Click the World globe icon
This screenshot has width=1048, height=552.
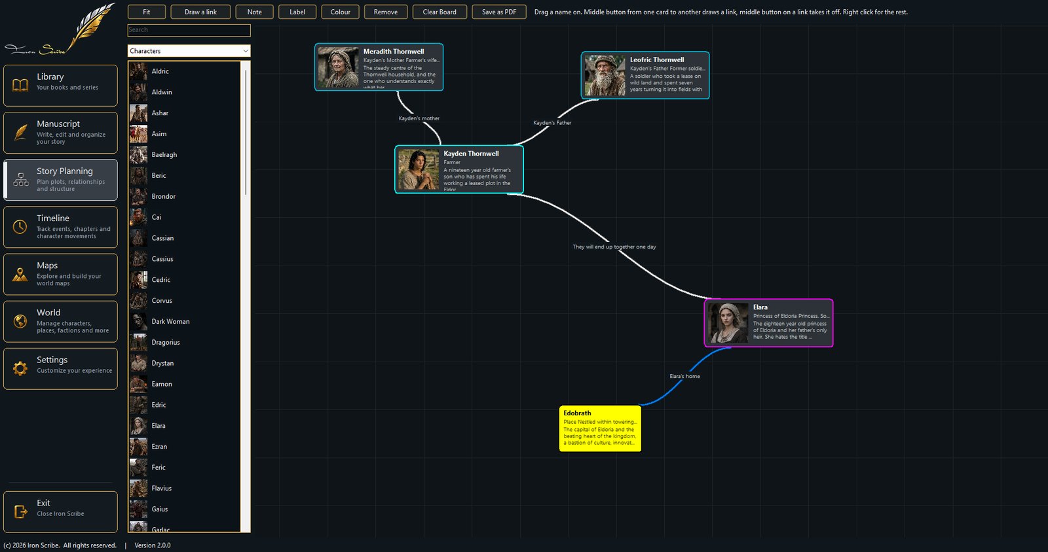click(x=20, y=321)
